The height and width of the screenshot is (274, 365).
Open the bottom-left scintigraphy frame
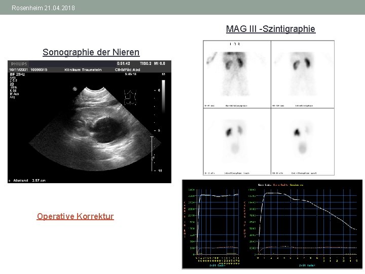pos(237,142)
